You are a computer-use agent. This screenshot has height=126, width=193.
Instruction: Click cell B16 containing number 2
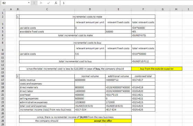click(x=18, y=76)
